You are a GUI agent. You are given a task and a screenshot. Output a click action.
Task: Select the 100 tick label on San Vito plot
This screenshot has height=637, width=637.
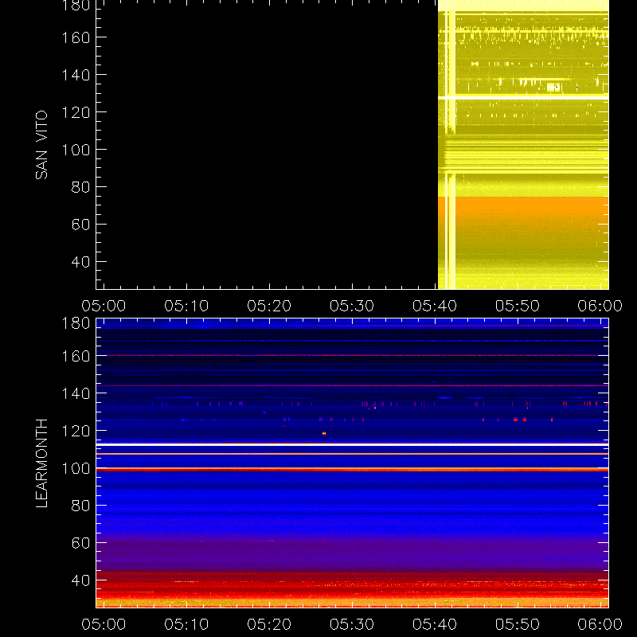pyautogui.click(x=76, y=150)
